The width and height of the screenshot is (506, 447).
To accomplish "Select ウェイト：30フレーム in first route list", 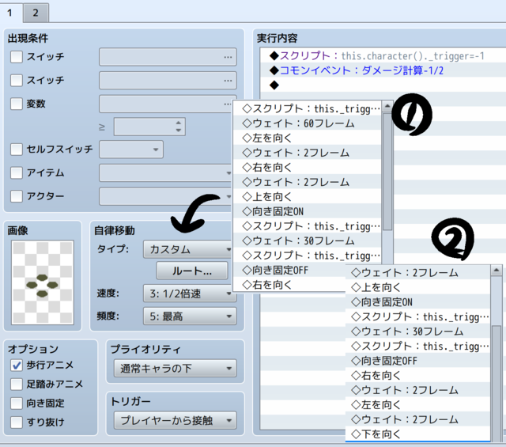I will (308, 241).
